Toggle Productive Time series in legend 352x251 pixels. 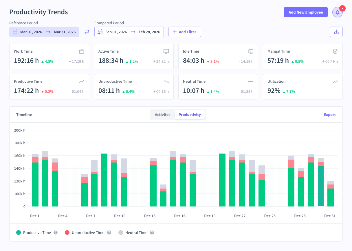click(34, 232)
